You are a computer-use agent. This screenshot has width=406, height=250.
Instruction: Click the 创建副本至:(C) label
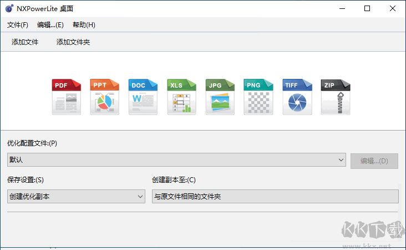pyautogui.click(x=174, y=179)
